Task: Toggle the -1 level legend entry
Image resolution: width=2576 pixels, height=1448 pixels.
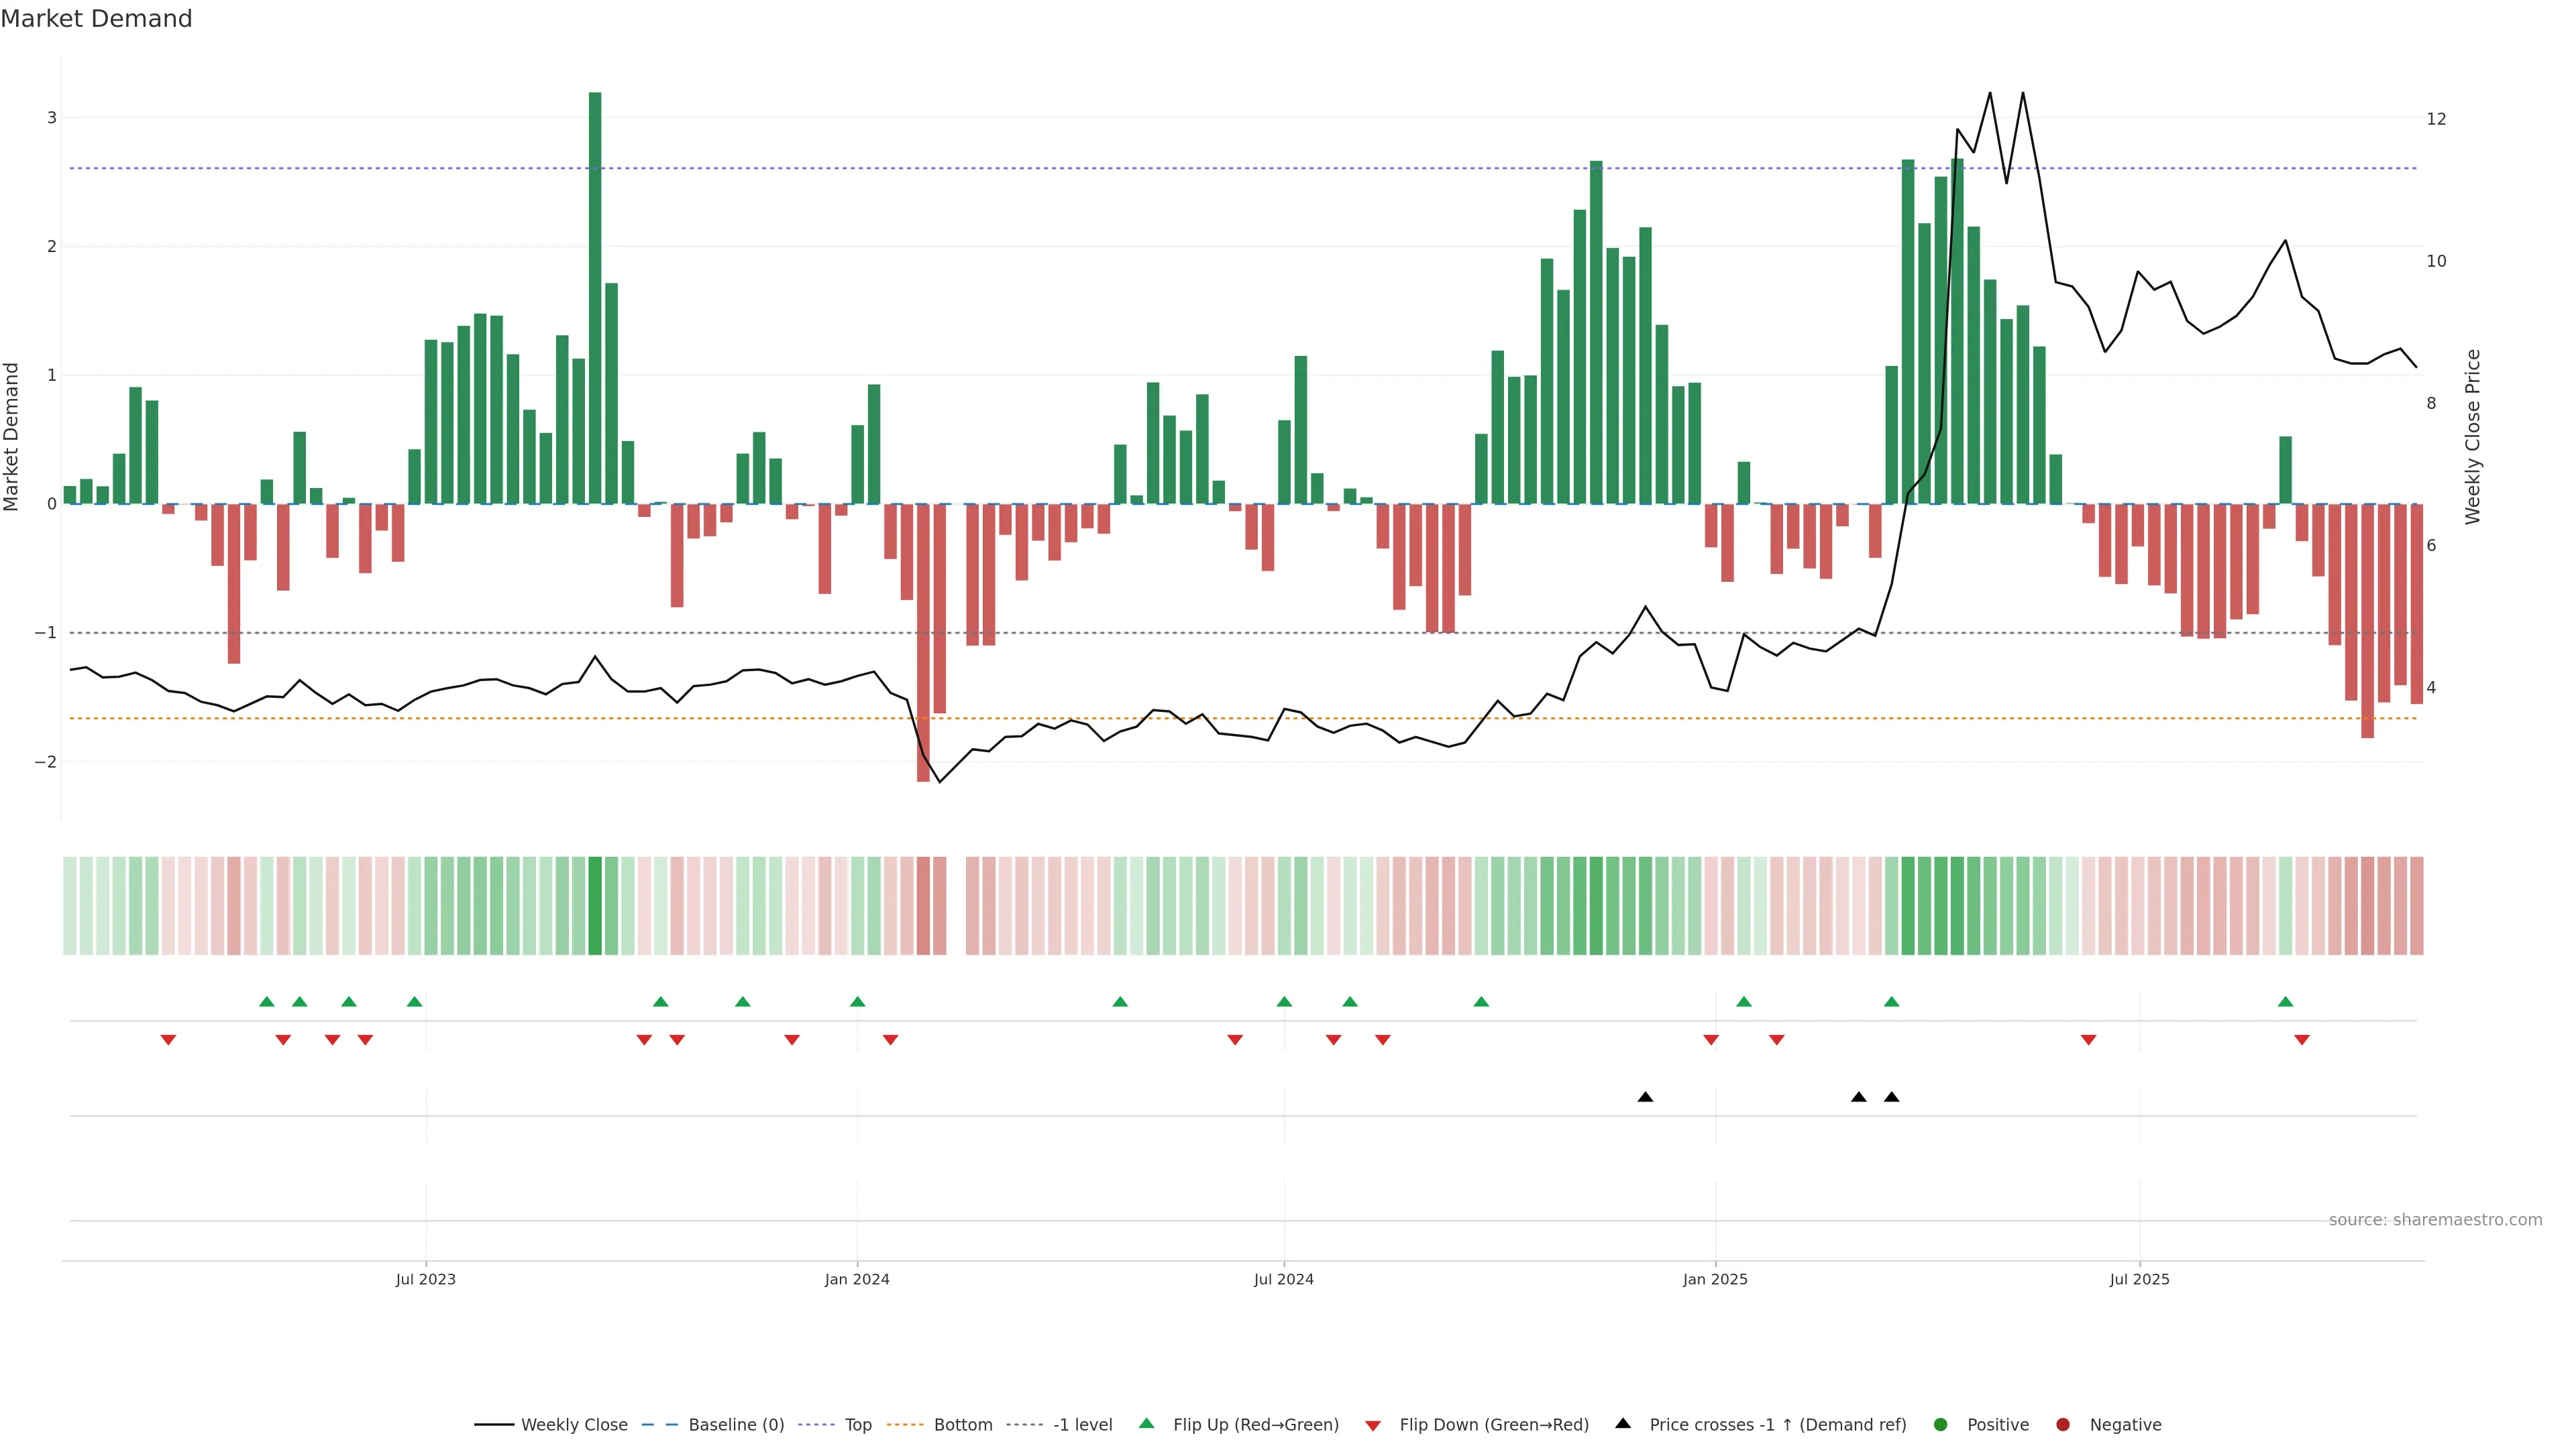Action: point(1082,1424)
